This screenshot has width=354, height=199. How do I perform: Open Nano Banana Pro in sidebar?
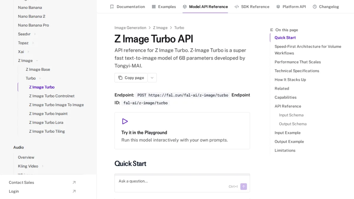(33, 25)
